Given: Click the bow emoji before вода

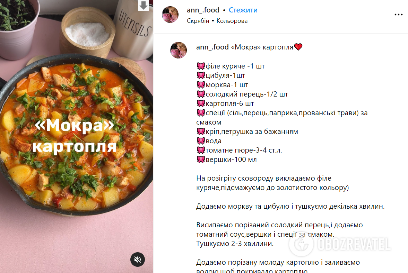Looking at the screenshot, I should pyautogui.click(x=201, y=141).
